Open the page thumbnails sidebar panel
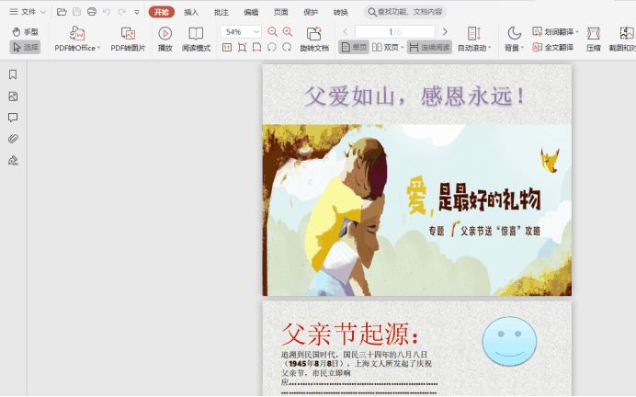Image resolution: width=636 pixels, height=397 pixels. (x=13, y=96)
